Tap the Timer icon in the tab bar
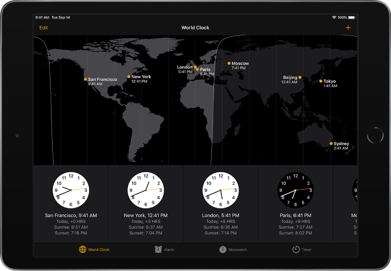This screenshot has height=271, width=391. [x=295, y=249]
